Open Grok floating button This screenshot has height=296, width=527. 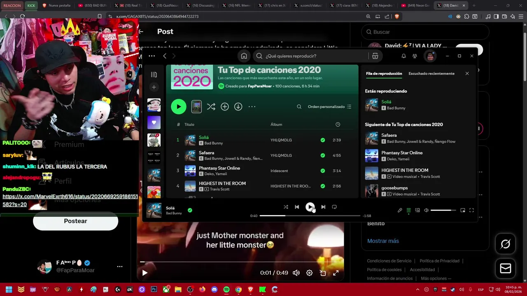(x=505, y=244)
